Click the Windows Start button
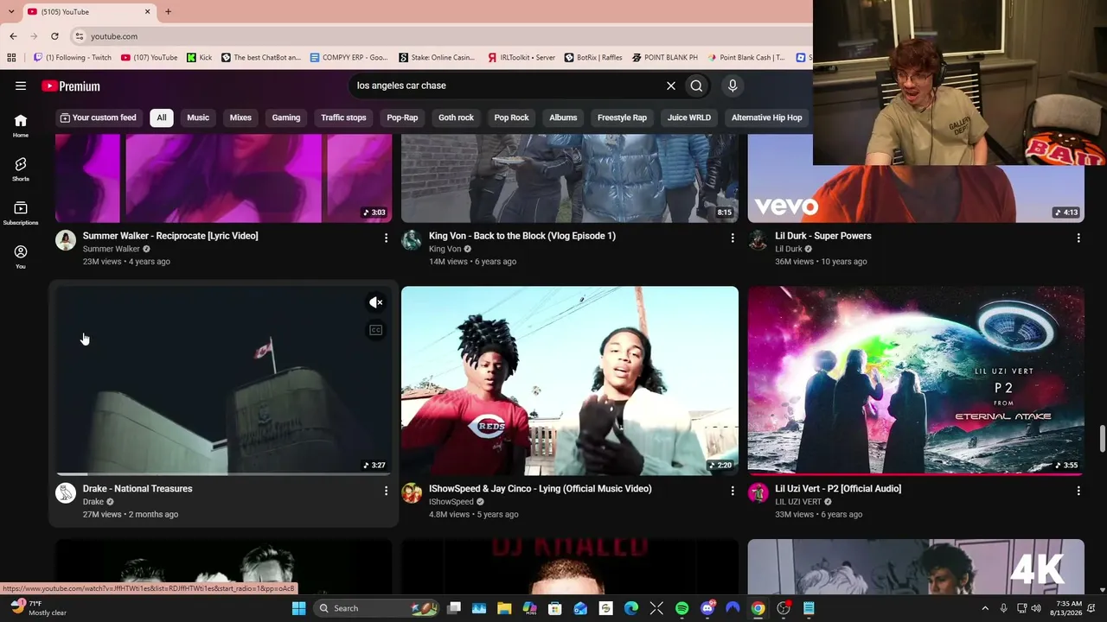 [x=298, y=608]
